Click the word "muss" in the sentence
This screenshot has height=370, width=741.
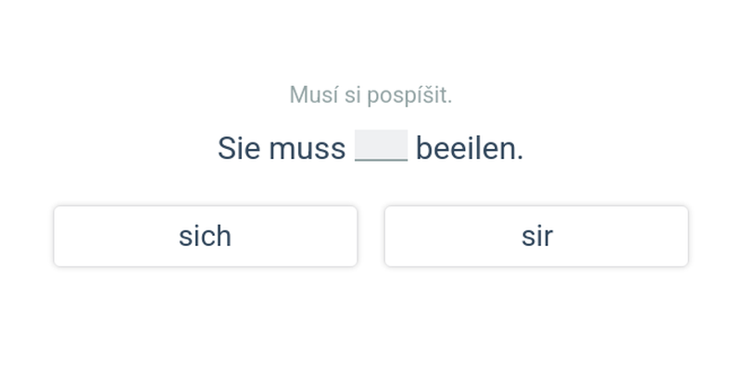click(307, 148)
